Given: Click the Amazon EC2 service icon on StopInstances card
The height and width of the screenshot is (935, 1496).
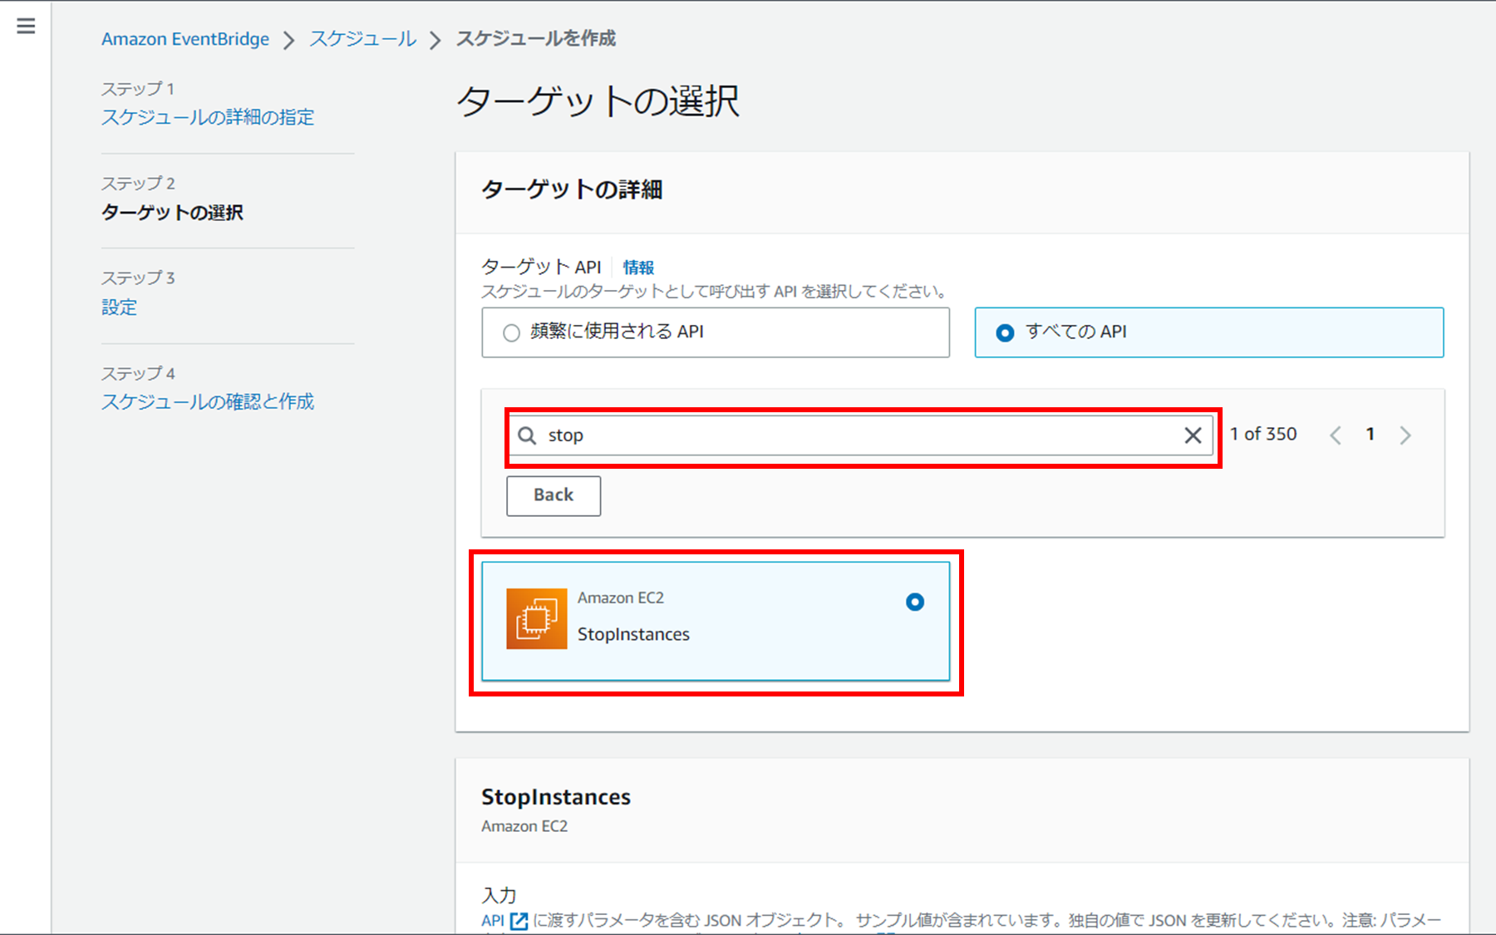Looking at the screenshot, I should [536, 618].
